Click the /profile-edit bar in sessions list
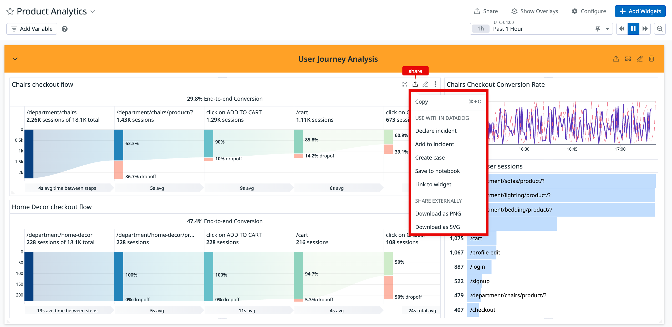The image size is (672, 327). click(481, 252)
